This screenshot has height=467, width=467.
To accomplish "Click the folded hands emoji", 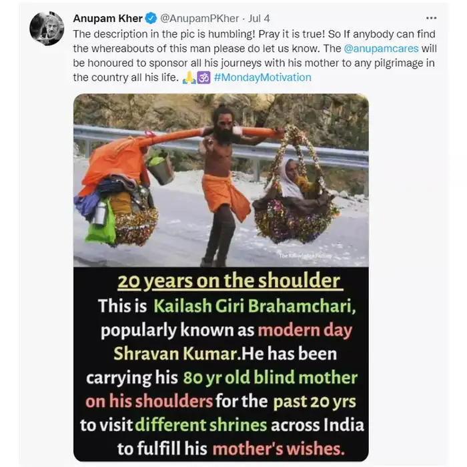I will 189,77.
